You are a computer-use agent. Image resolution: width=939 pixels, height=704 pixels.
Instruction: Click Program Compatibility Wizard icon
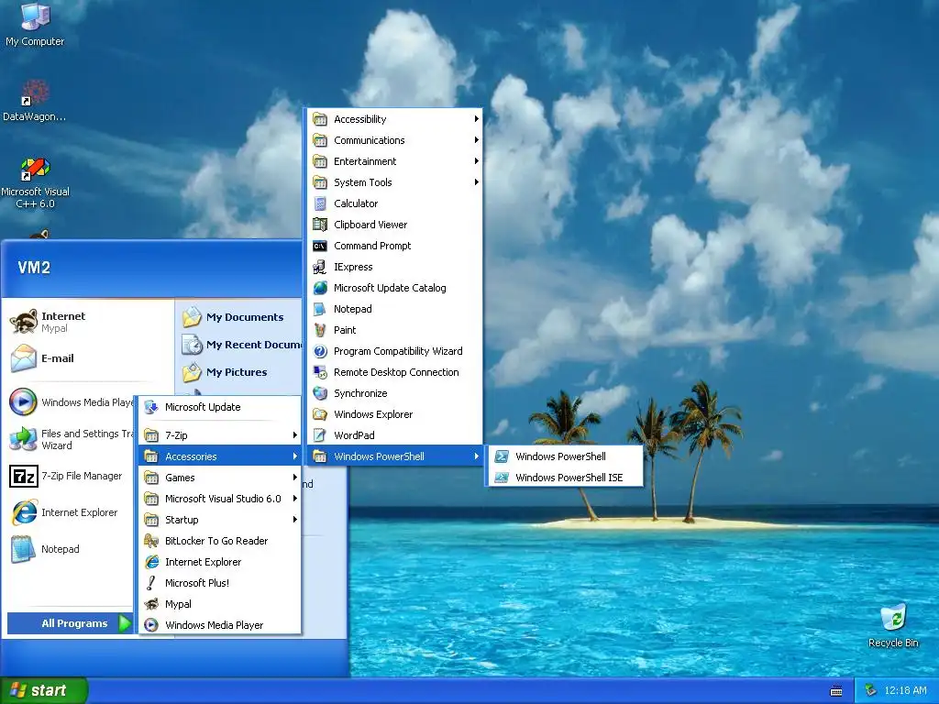(x=320, y=351)
